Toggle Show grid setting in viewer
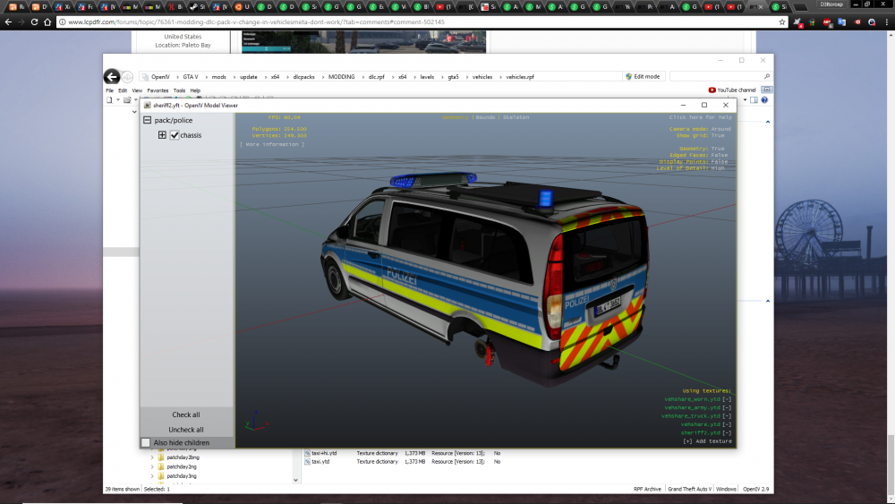The width and height of the screenshot is (895, 504). [717, 135]
